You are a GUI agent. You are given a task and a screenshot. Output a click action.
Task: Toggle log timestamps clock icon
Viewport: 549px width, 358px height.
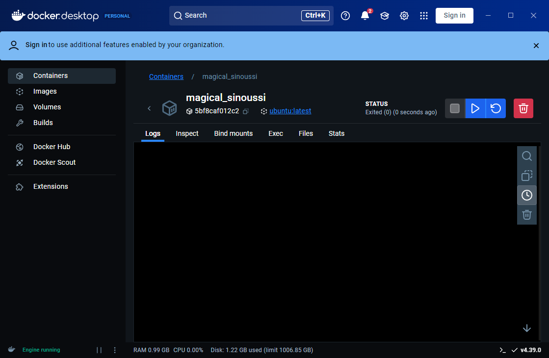(x=527, y=195)
